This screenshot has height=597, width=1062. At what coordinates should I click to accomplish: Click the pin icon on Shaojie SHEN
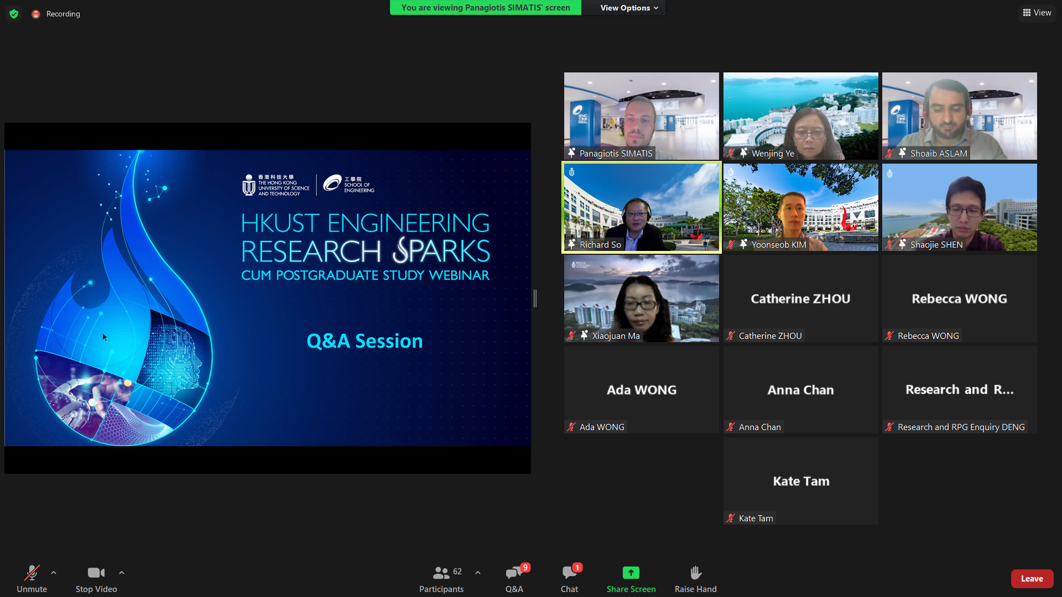[903, 244]
